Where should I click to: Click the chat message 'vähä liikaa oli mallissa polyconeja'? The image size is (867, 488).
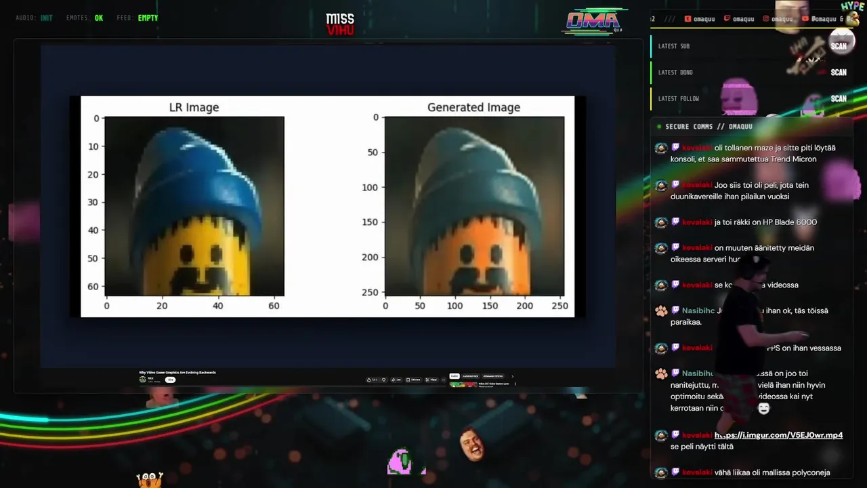click(x=772, y=472)
